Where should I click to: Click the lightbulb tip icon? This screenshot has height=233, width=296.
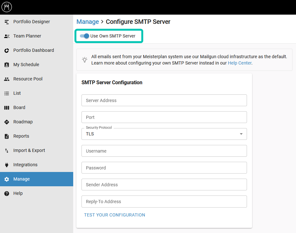[x=85, y=60]
